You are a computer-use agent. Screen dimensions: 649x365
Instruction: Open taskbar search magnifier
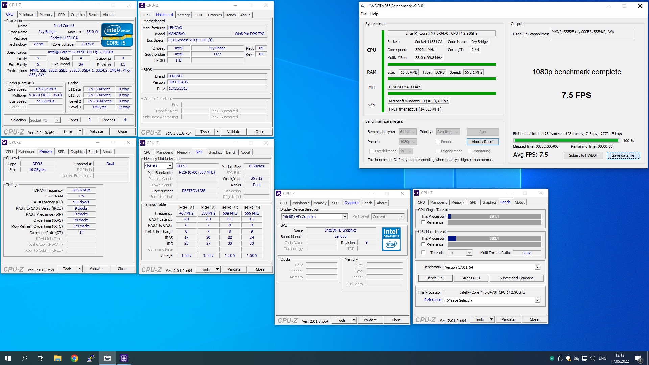pos(24,358)
